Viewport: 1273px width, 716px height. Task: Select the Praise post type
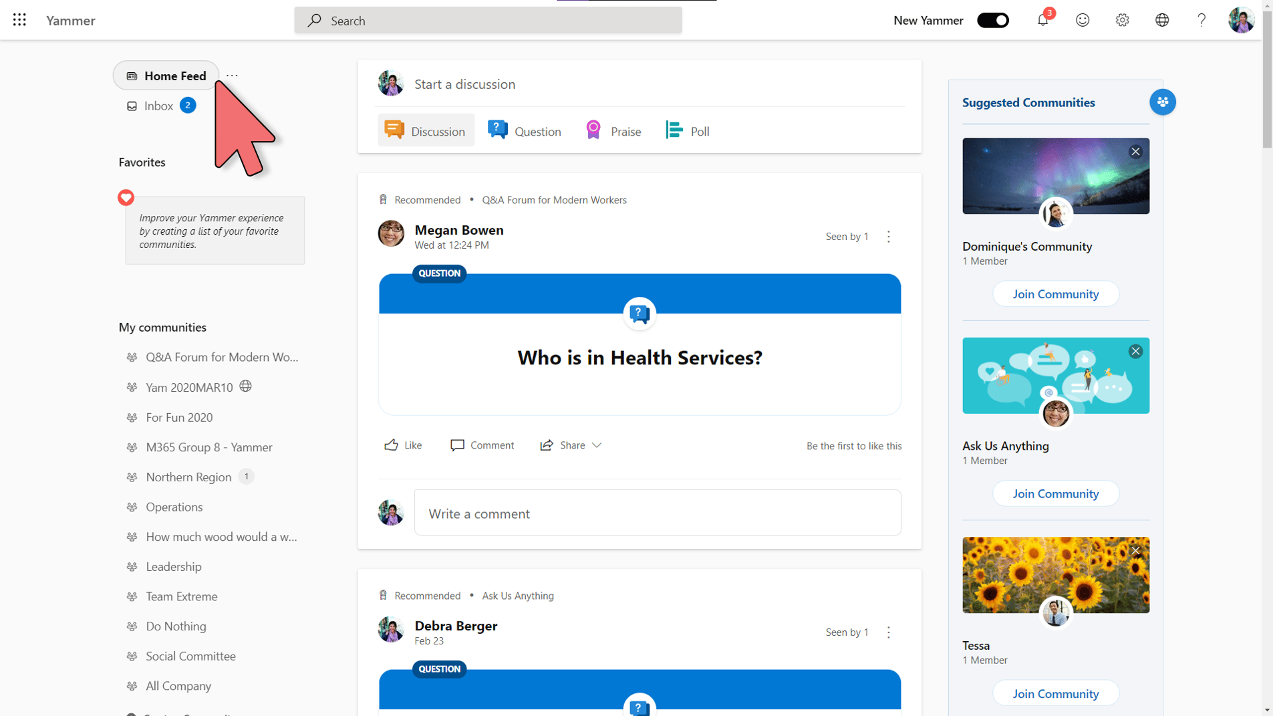tap(613, 130)
